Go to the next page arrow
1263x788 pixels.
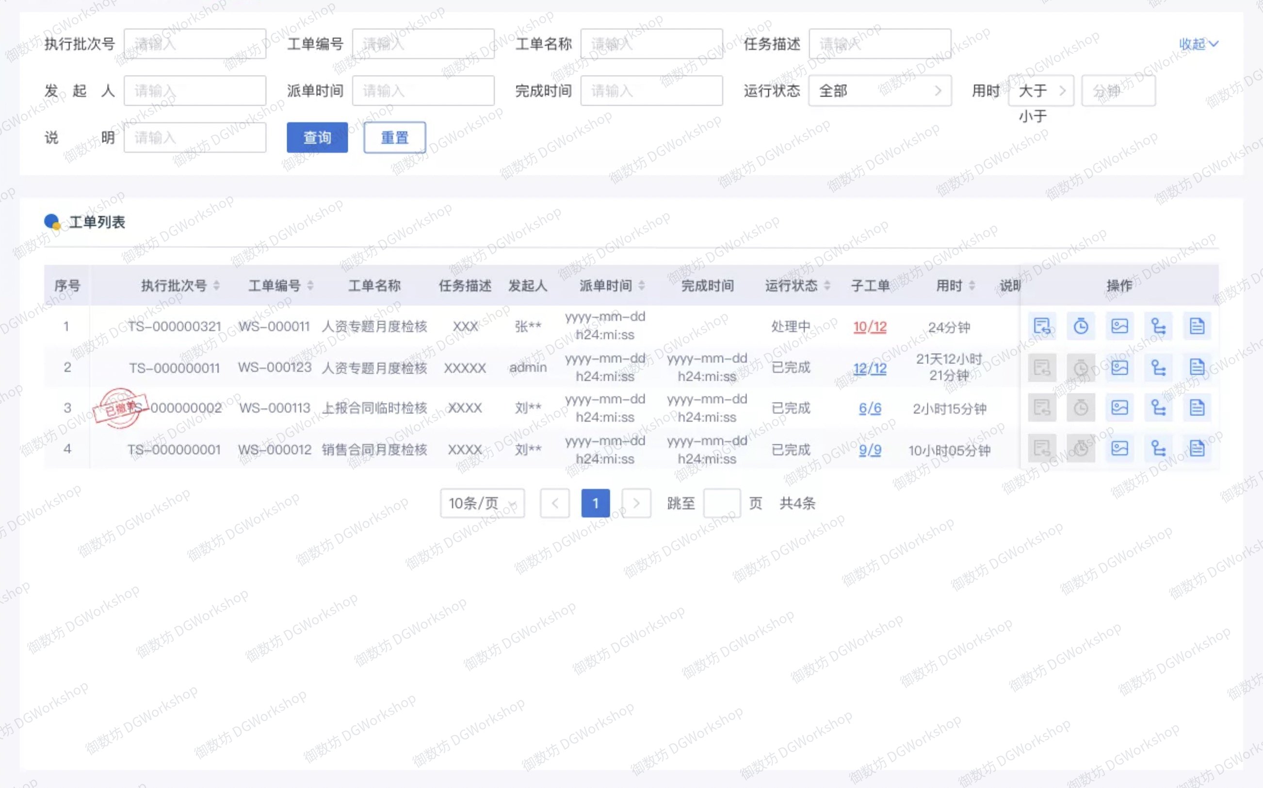636,503
